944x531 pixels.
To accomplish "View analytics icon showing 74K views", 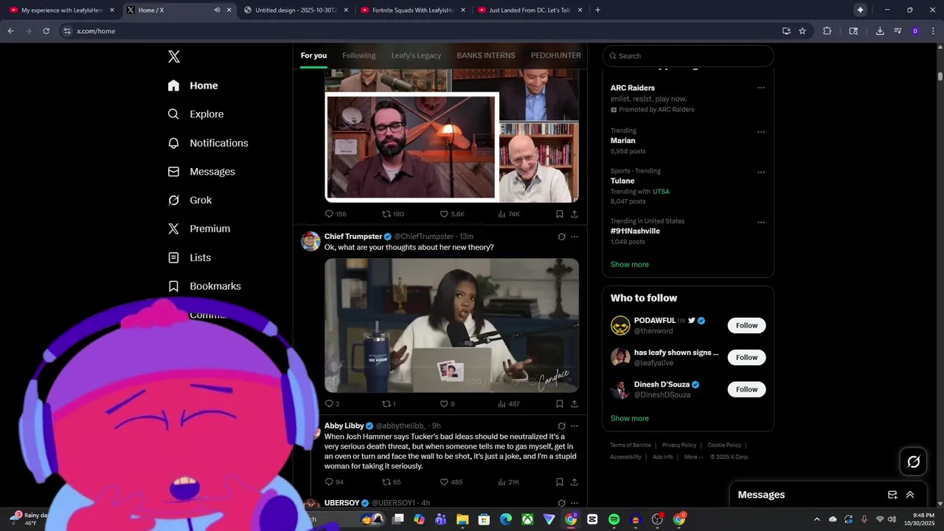I will click(502, 214).
